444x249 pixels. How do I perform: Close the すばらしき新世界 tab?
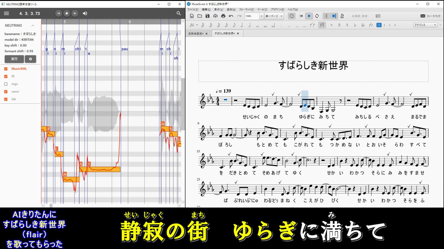[238, 33]
